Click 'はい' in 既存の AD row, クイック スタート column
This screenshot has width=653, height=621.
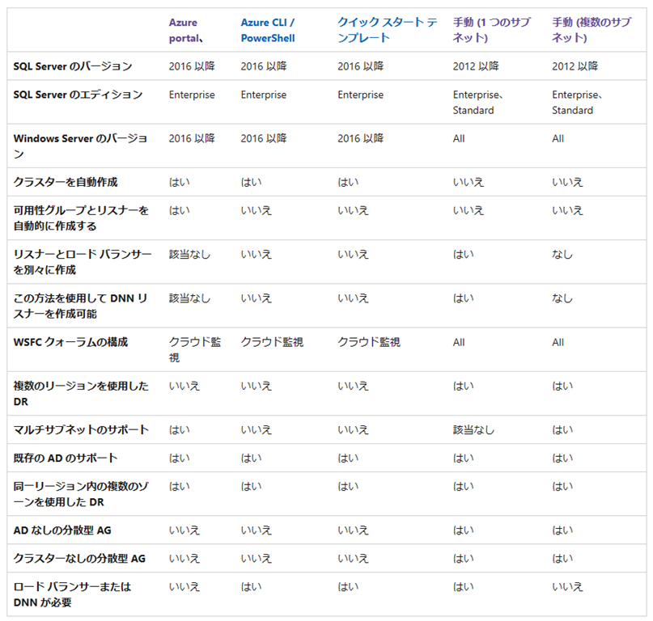(348, 458)
